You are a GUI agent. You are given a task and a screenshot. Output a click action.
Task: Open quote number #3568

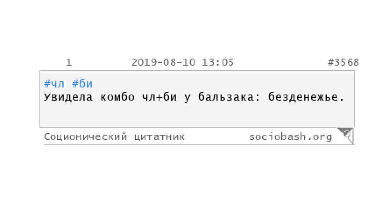pyautogui.click(x=343, y=62)
